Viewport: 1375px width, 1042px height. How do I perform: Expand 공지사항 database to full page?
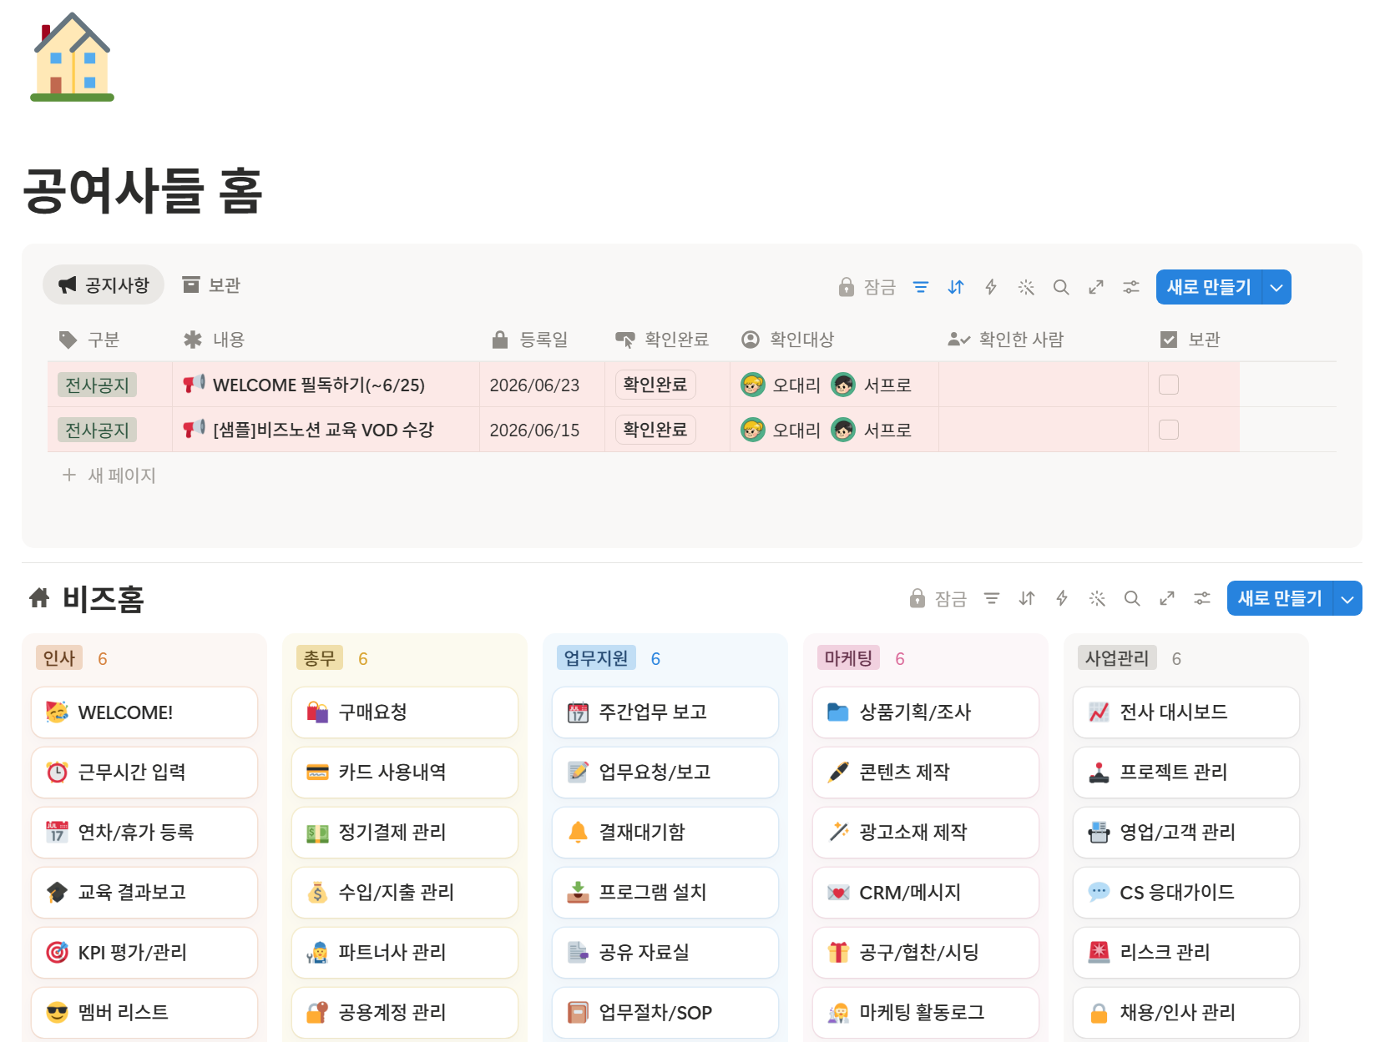tap(1096, 287)
